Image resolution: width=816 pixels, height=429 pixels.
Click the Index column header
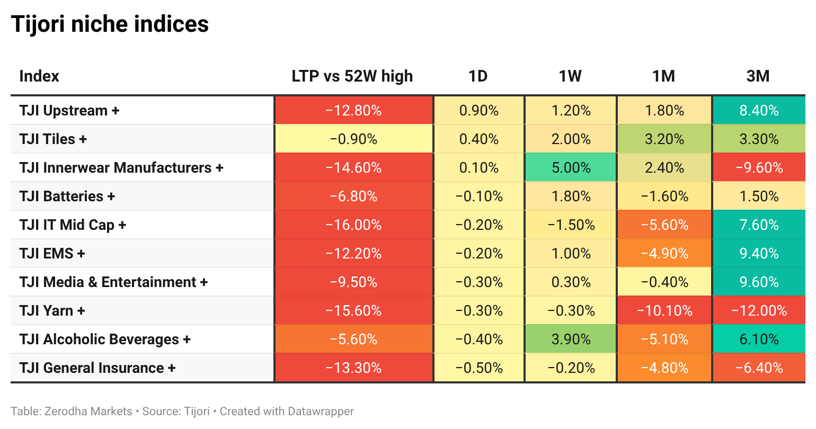[x=39, y=76]
